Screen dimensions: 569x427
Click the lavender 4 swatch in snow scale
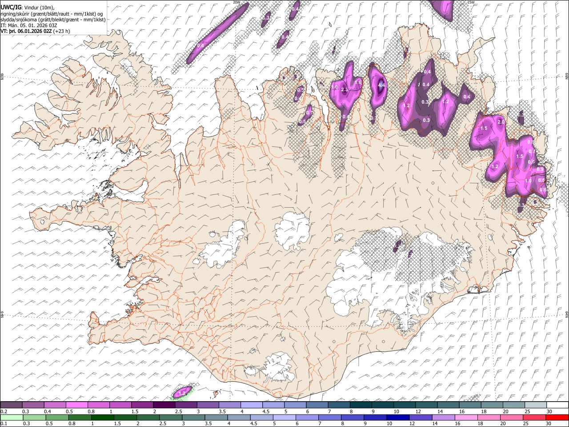(x=252, y=405)
